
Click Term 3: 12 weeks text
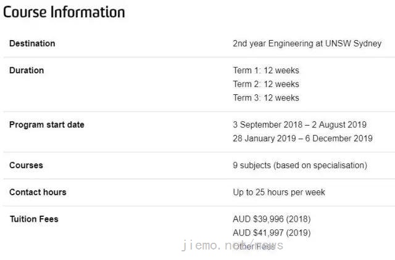[x=266, y=97]
